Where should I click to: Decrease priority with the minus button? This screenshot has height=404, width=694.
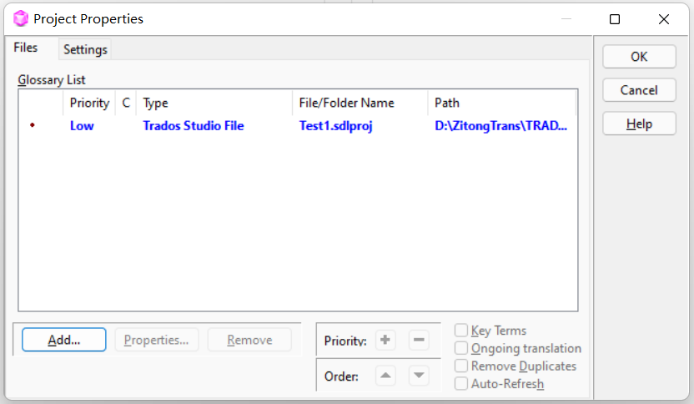pos(420,340)
